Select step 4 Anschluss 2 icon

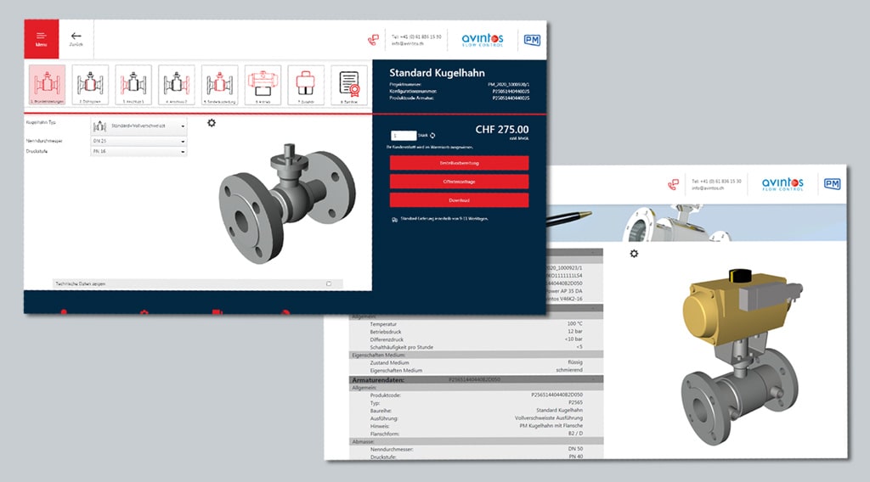point(177,85)
